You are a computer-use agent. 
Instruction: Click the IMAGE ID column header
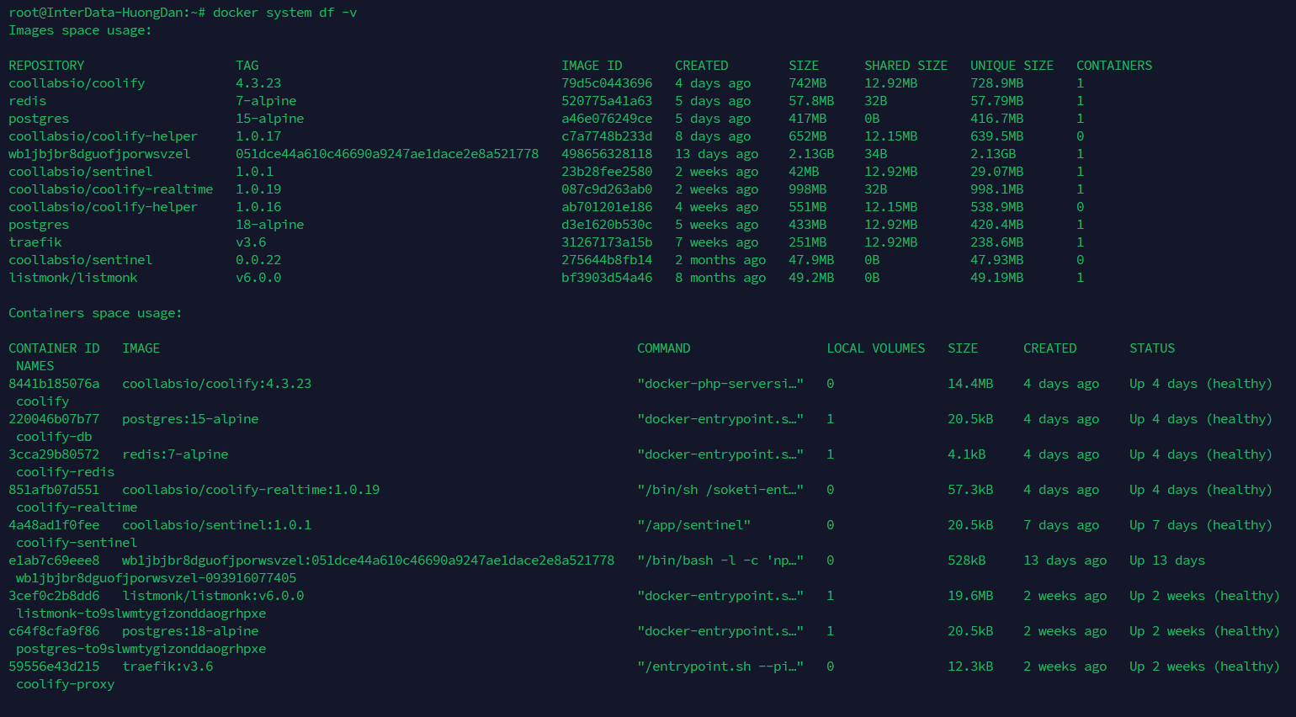592,66
